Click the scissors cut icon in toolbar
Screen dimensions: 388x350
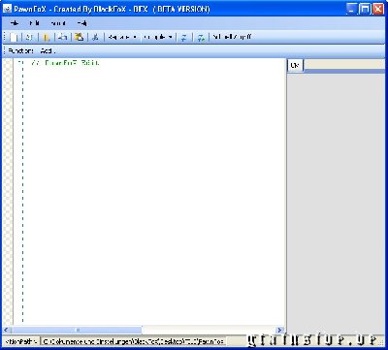[x=95, y=37]
